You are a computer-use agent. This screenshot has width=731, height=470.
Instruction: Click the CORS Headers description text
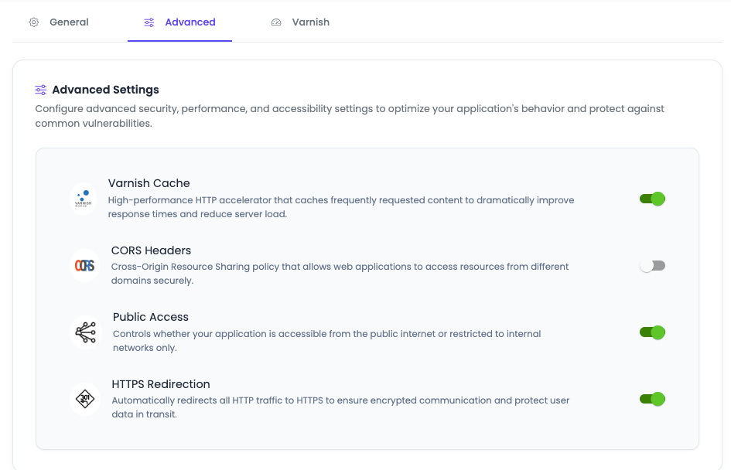[340, 273]
